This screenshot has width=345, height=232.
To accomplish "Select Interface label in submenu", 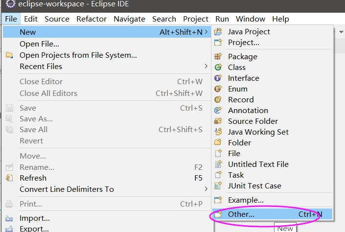I will pos(244,78).
